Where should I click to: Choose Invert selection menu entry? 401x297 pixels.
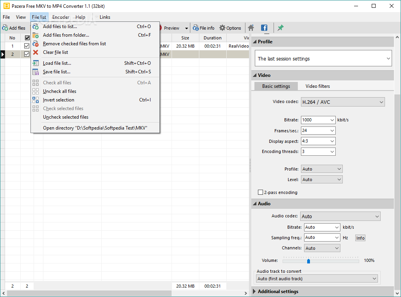[x=95, y=100]
